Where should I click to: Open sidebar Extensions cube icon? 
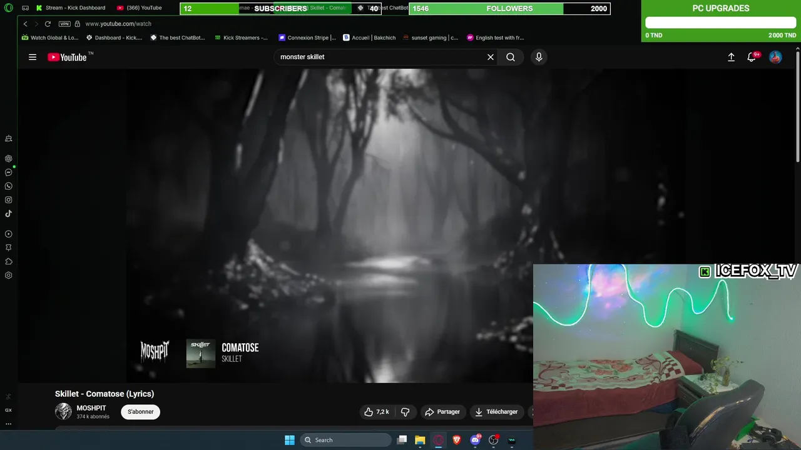[9, 262]
